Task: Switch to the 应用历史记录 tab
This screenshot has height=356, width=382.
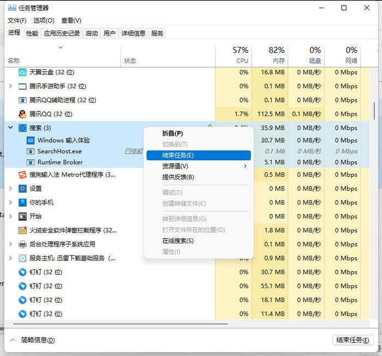Action: click(x=62, y=33)
